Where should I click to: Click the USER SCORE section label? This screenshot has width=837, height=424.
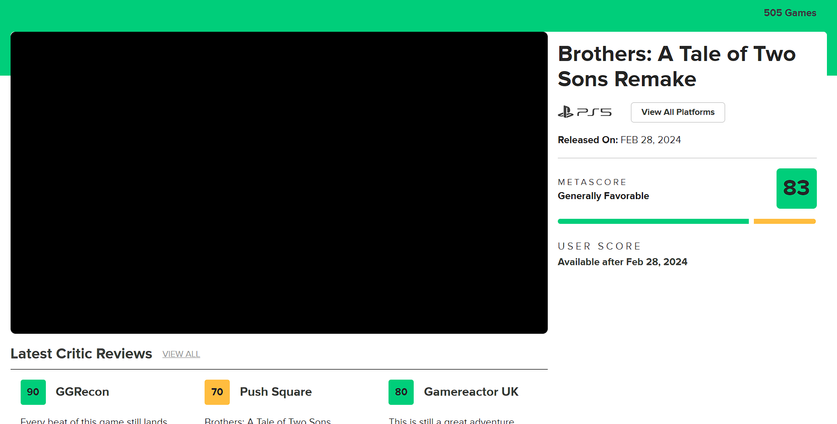pyautogui.click(x=599, y=246)
